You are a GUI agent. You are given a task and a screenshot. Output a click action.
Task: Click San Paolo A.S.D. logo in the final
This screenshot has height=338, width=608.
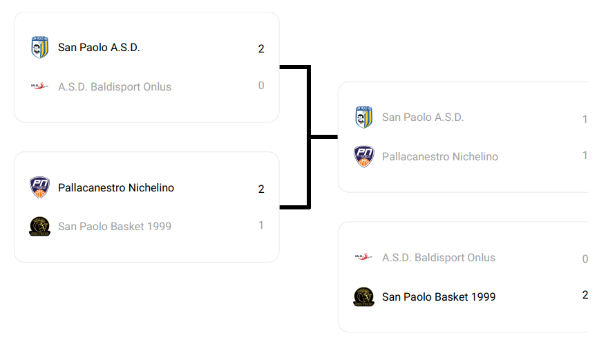click(363, 118)
